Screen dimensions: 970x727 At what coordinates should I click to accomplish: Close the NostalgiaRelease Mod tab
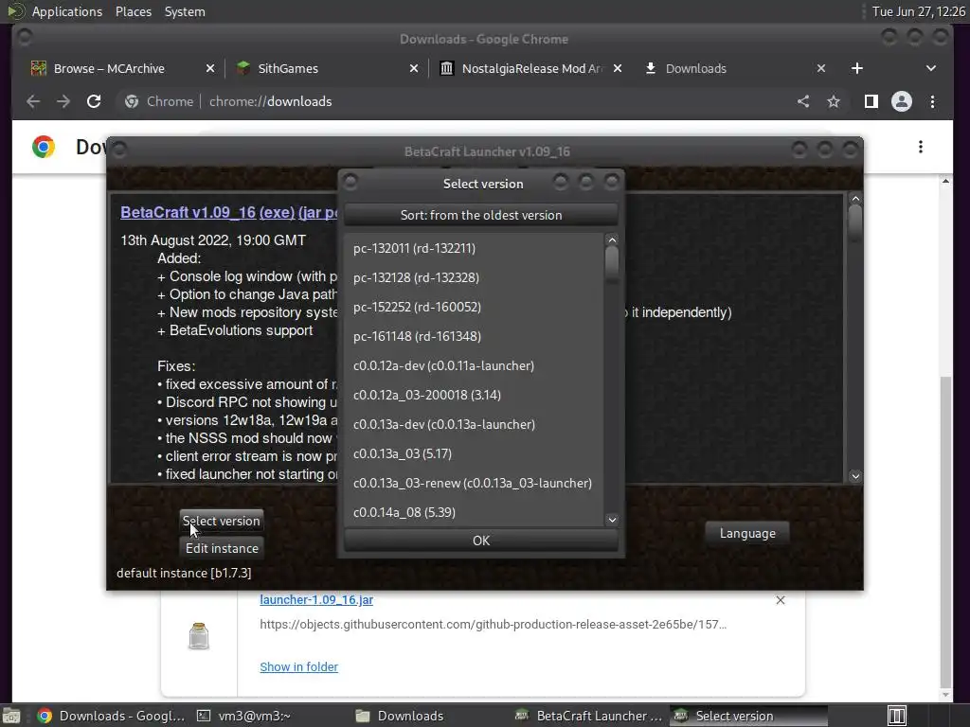coord(618,68)
